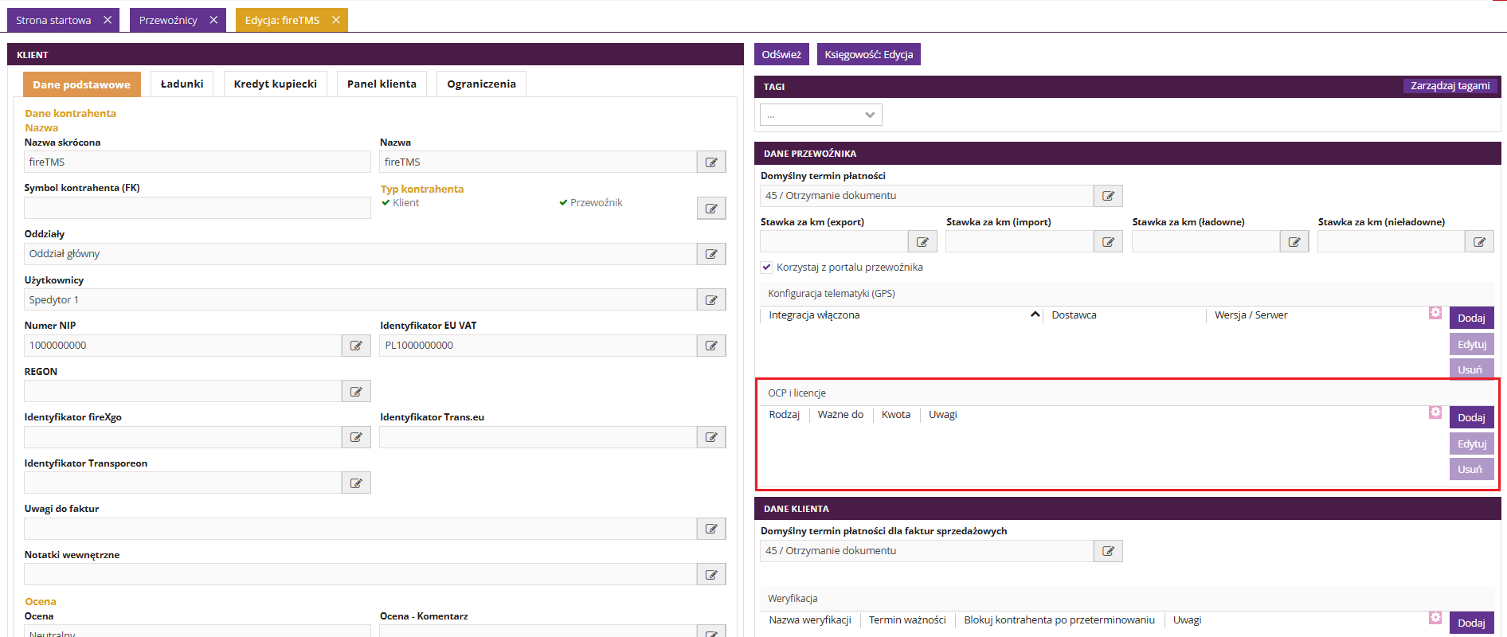
Task: Edit carrier Domyślny termin płatności via icon
Action: pyautogui.click(x=1108, y=196)
